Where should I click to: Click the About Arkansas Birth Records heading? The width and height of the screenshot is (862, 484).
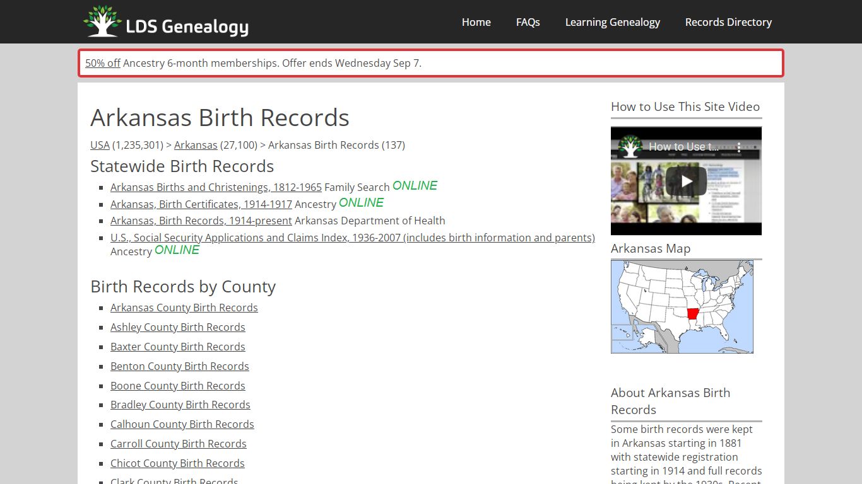coord(671,401)
